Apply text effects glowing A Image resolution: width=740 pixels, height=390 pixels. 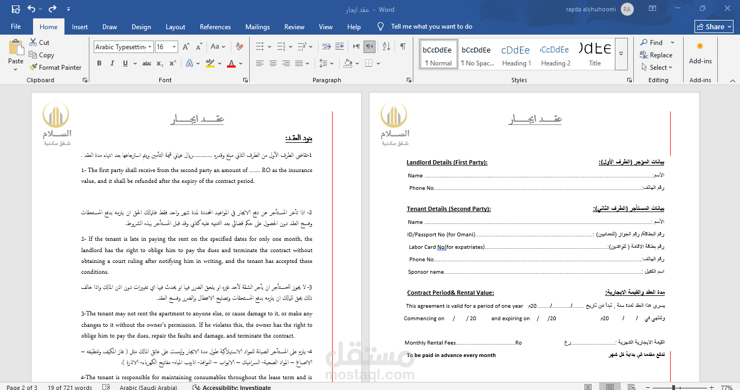tap(190, 63)
